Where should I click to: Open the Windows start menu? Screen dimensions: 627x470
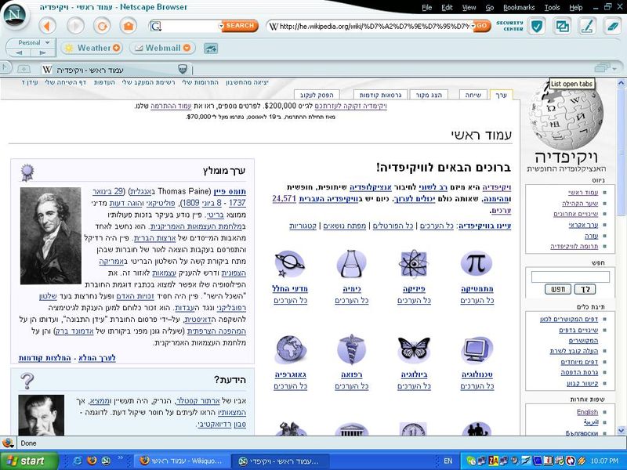(29, 461)
